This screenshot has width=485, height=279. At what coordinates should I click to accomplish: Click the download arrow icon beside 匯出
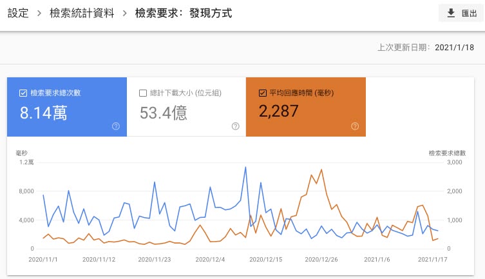click(x=451, y=13)
